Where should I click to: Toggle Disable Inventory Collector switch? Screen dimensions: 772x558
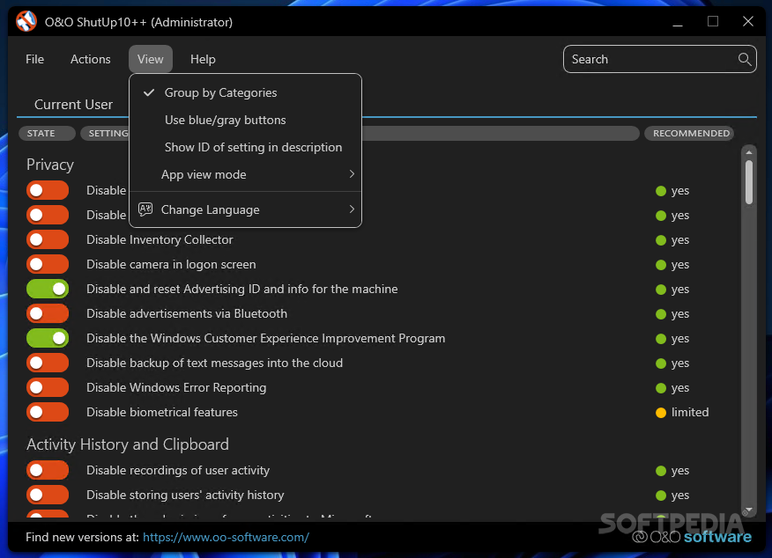click(x=48, y=240)
